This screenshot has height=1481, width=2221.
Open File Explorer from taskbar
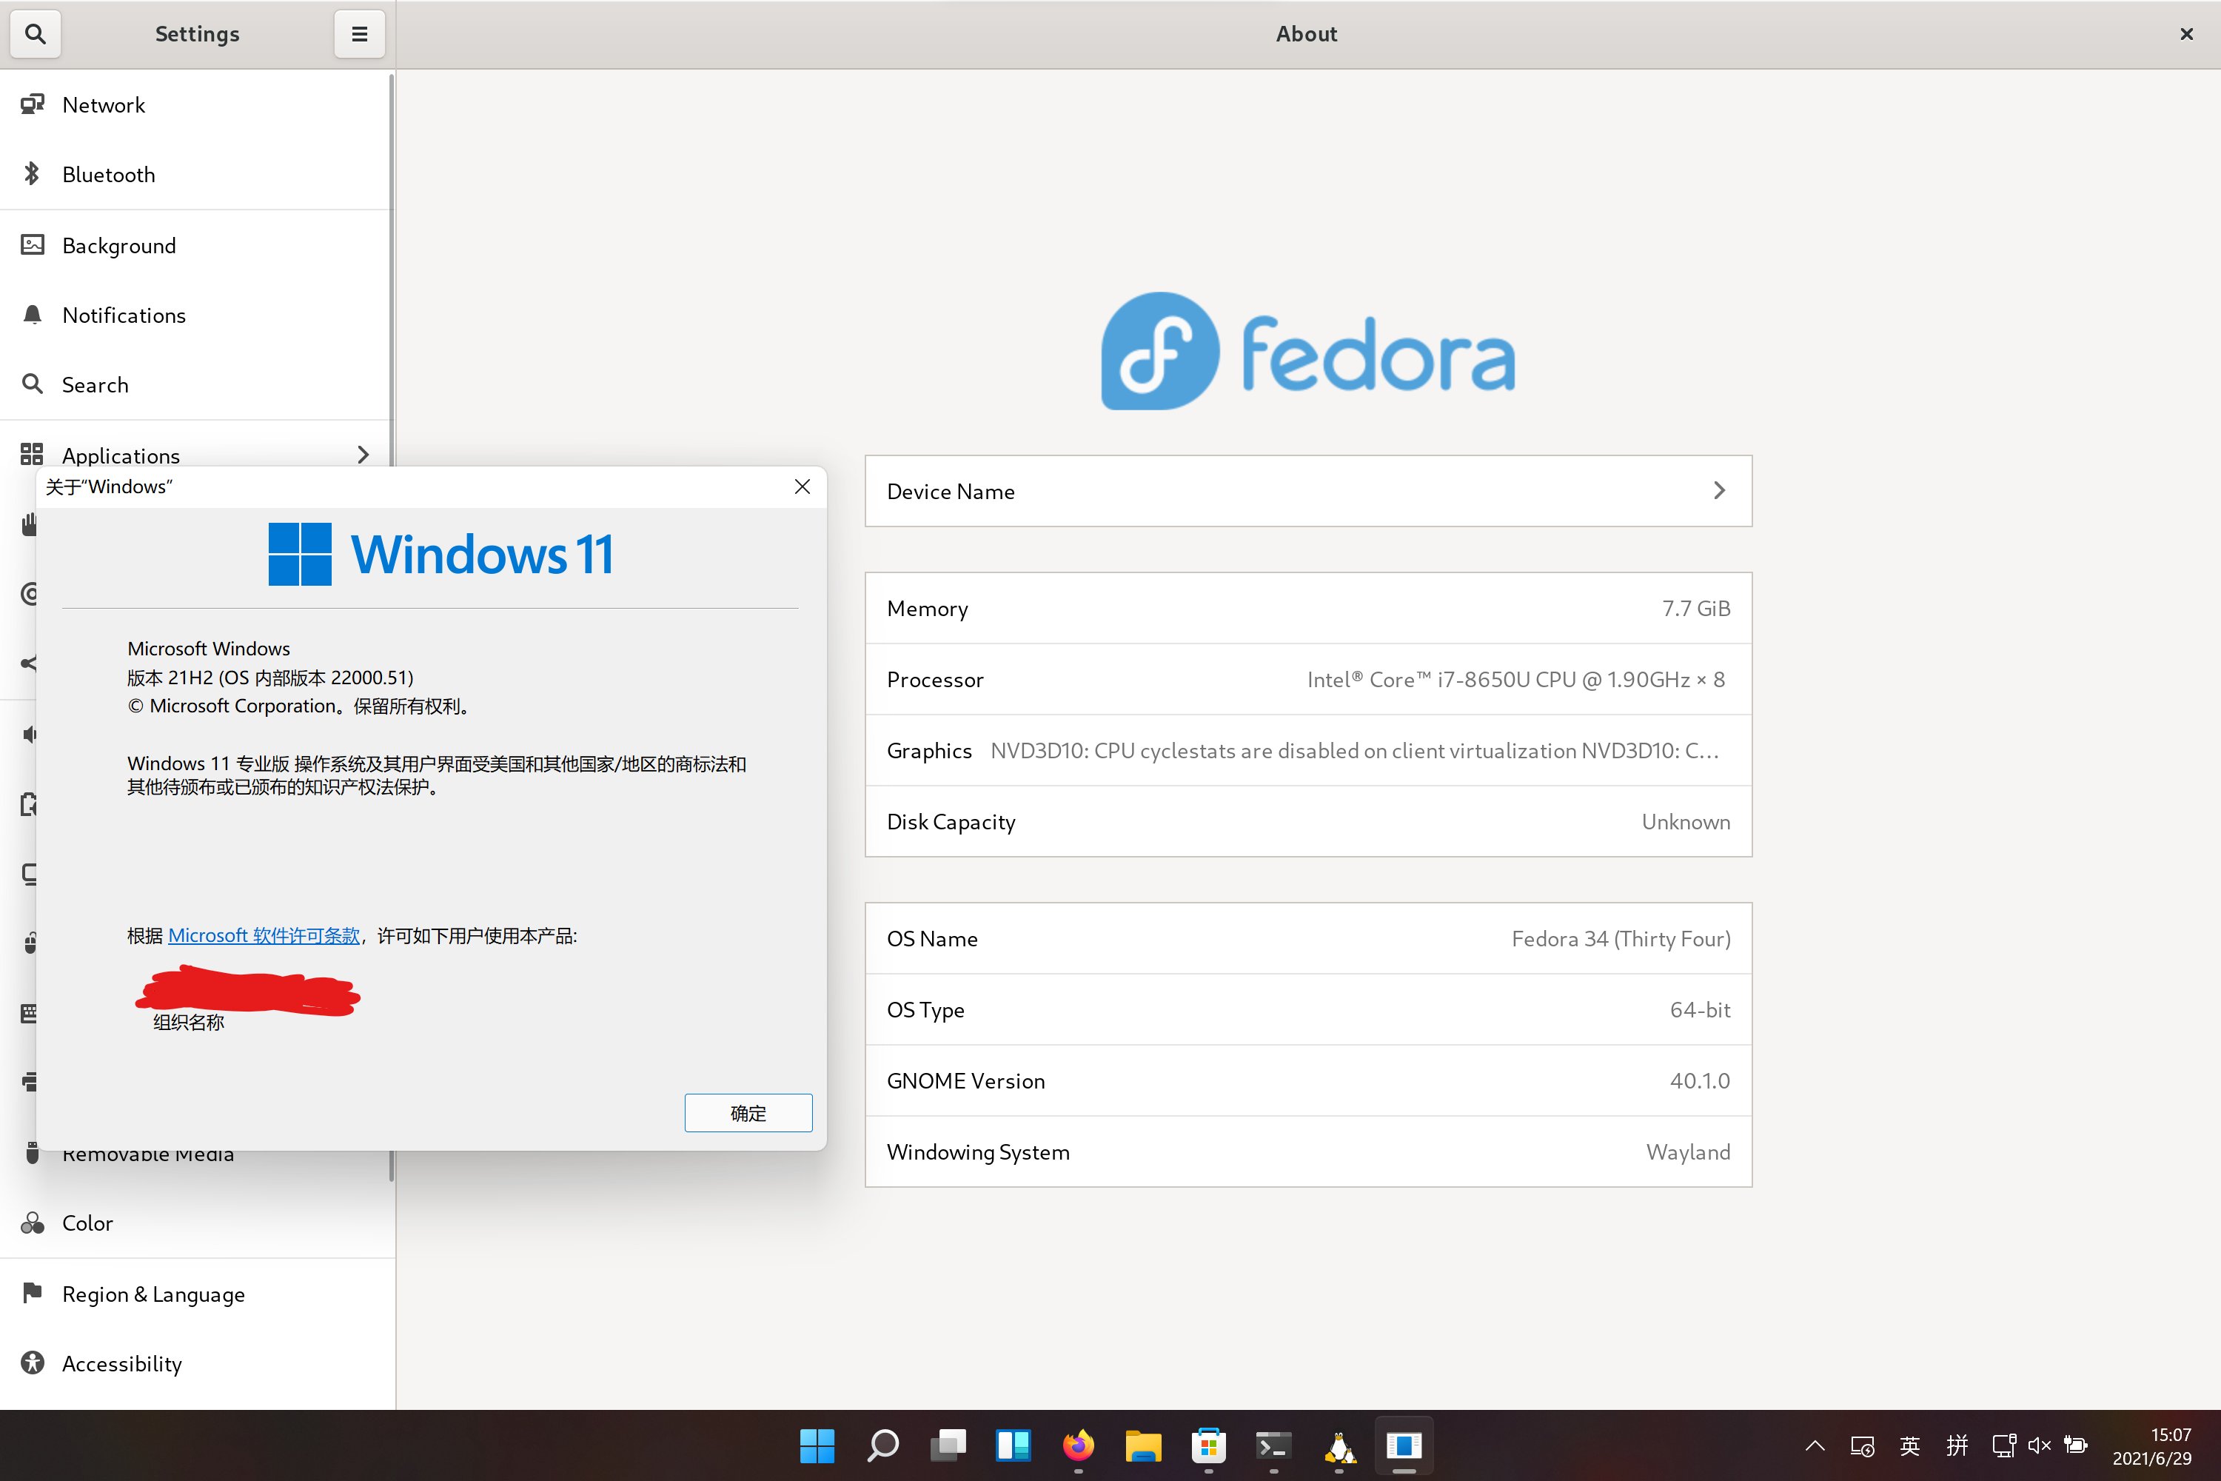(1142, 1445)
